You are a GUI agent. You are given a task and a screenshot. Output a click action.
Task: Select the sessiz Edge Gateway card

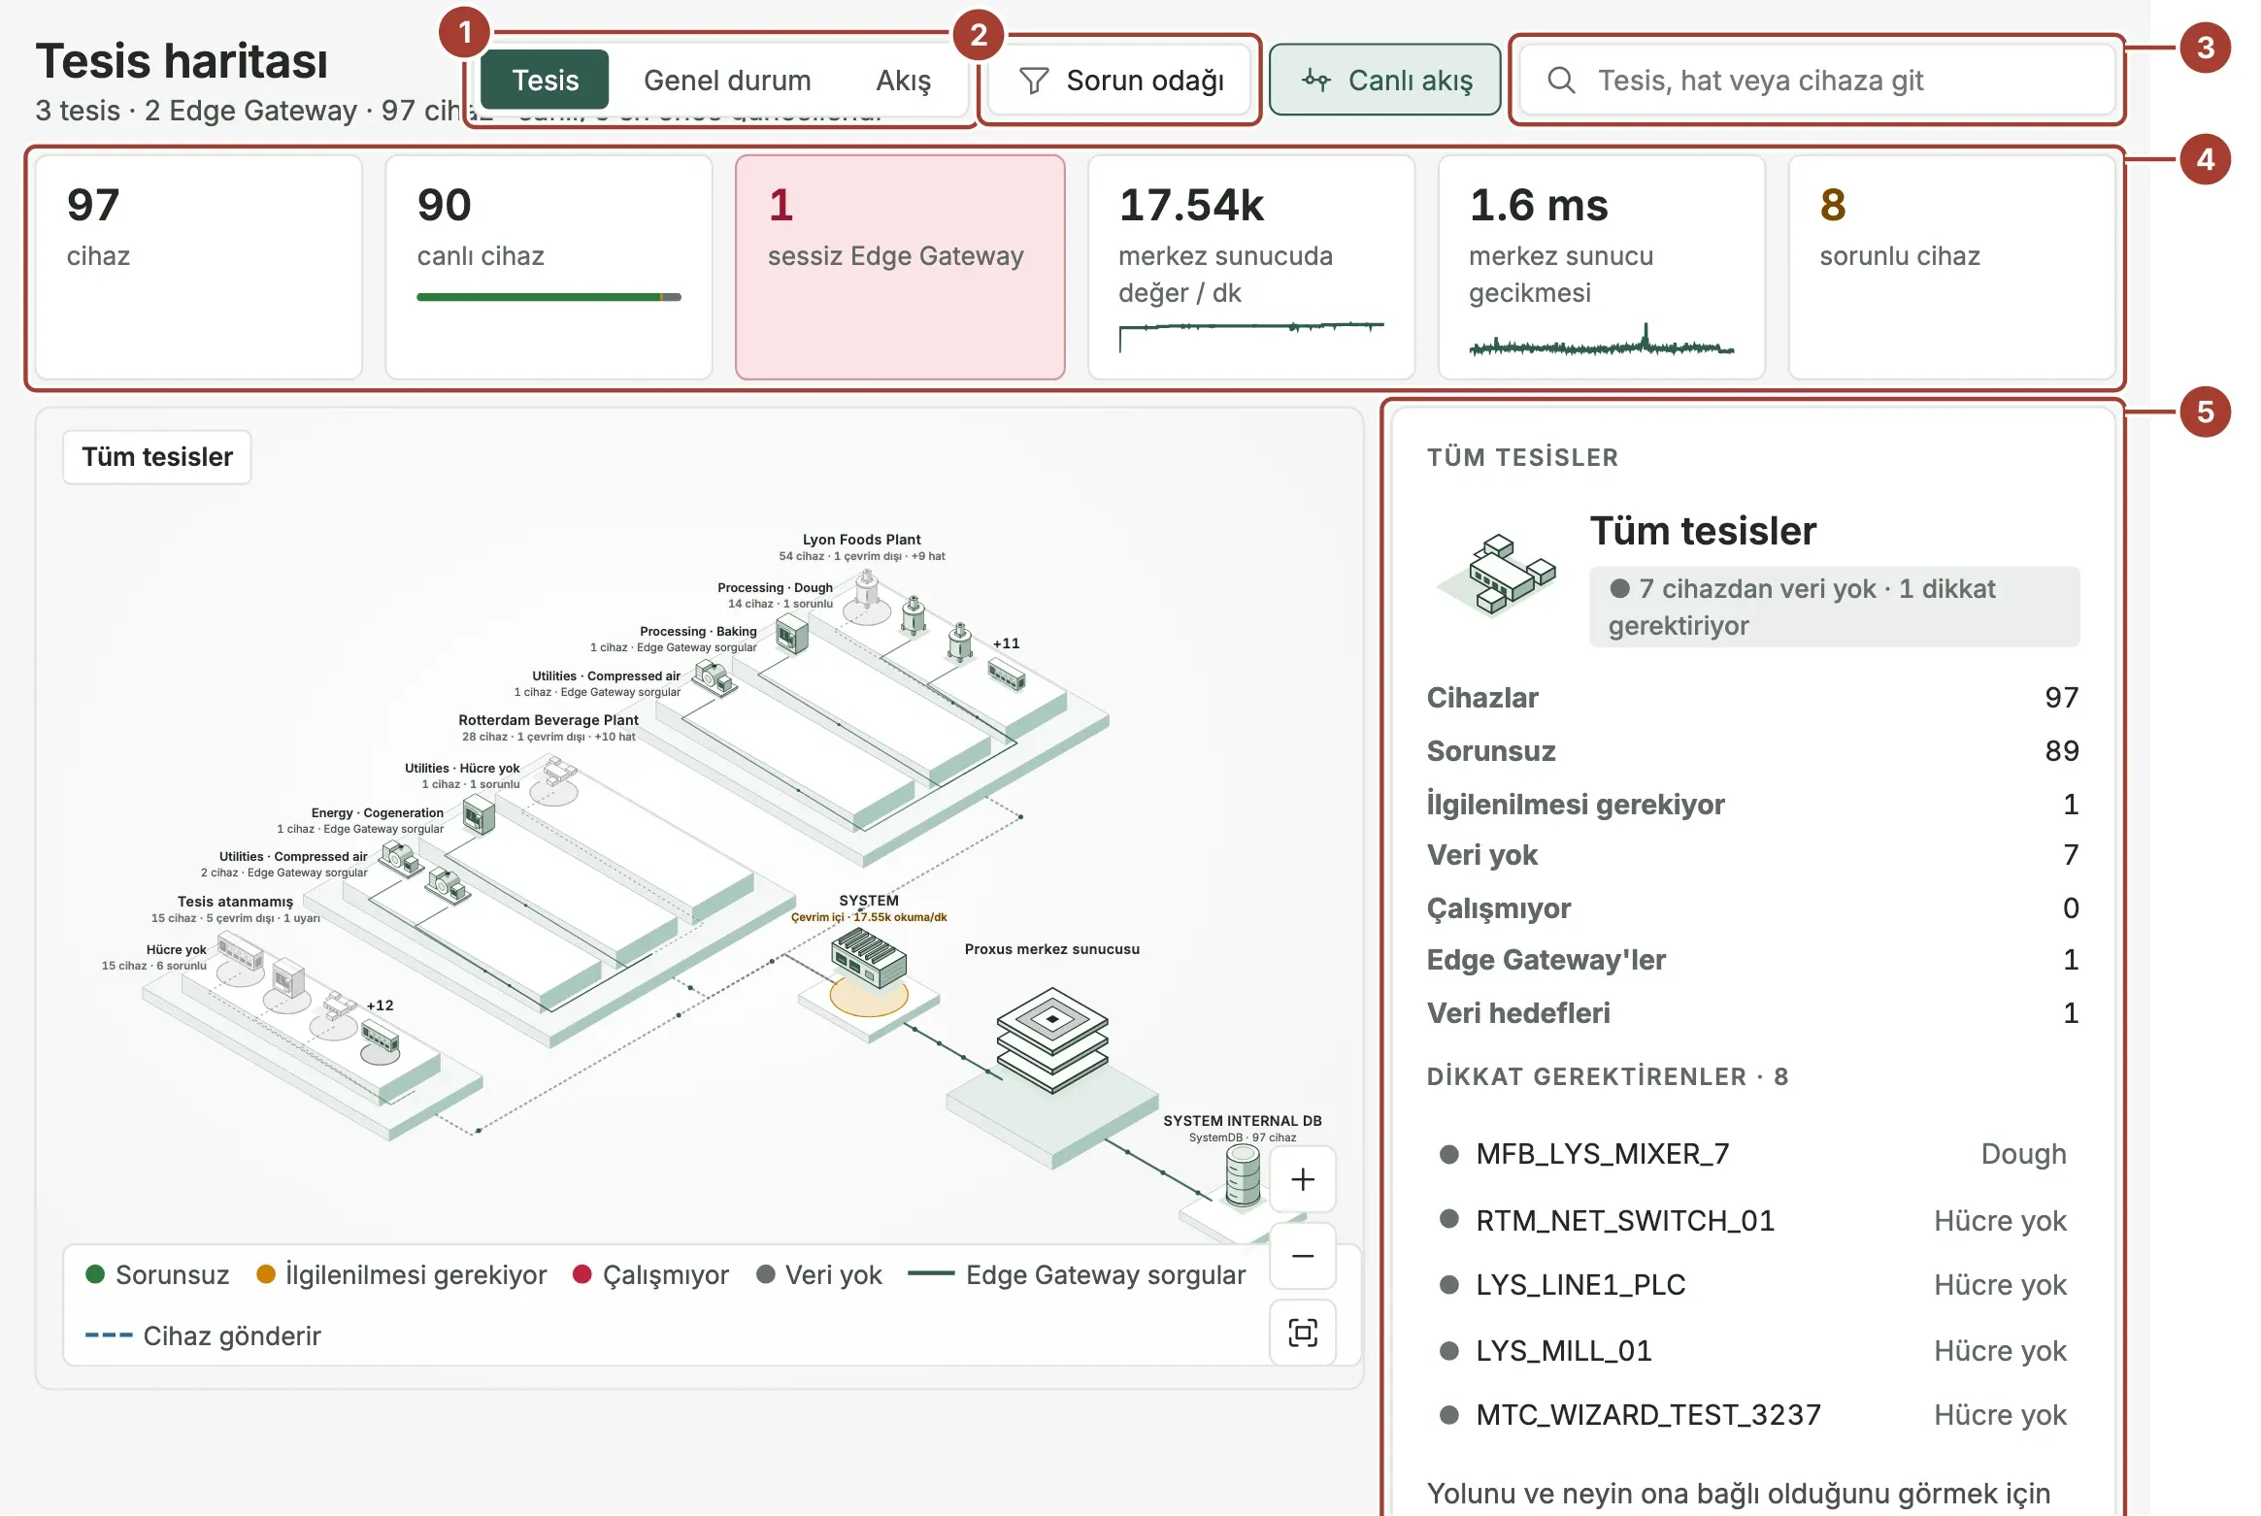pyautogui.click(x=900, y=267)
